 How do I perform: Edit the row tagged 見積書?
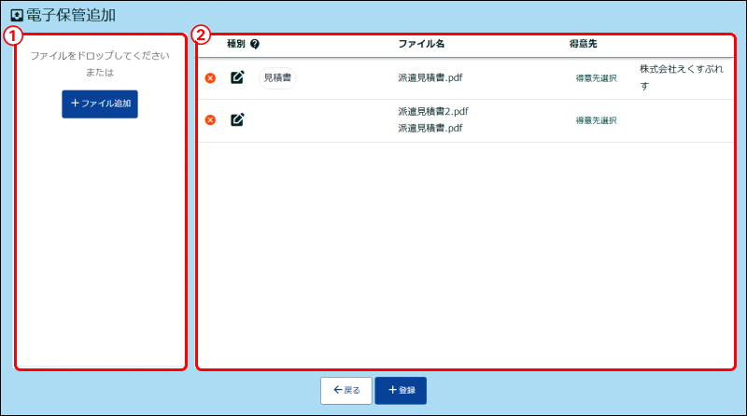point(237,77)
